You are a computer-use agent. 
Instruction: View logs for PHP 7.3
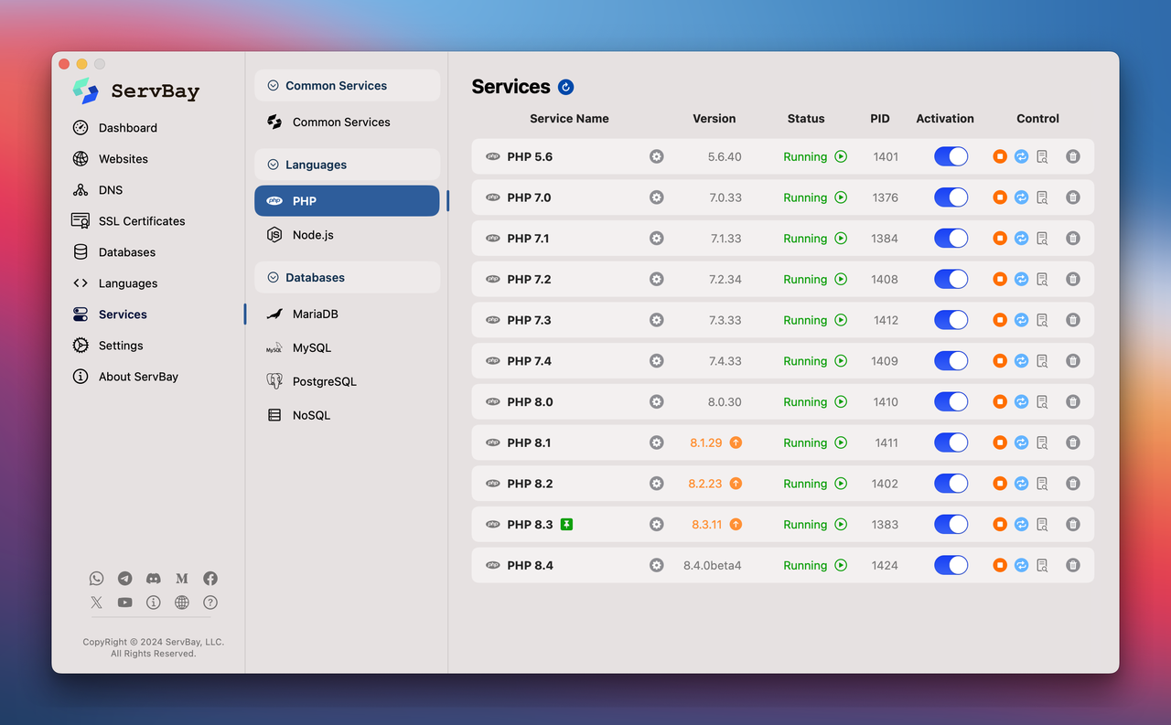coord(1042,320)
